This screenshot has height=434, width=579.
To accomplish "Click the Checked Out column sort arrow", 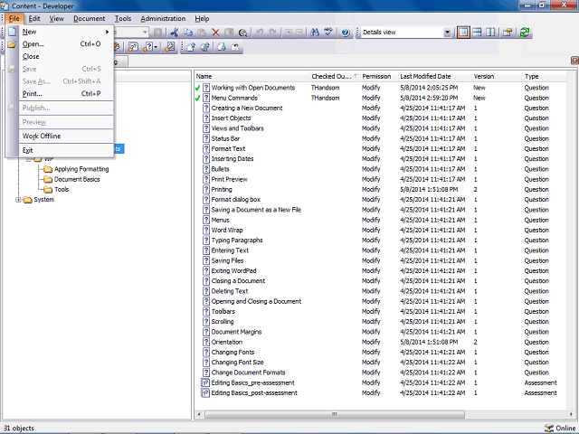I will click(356, 76).
